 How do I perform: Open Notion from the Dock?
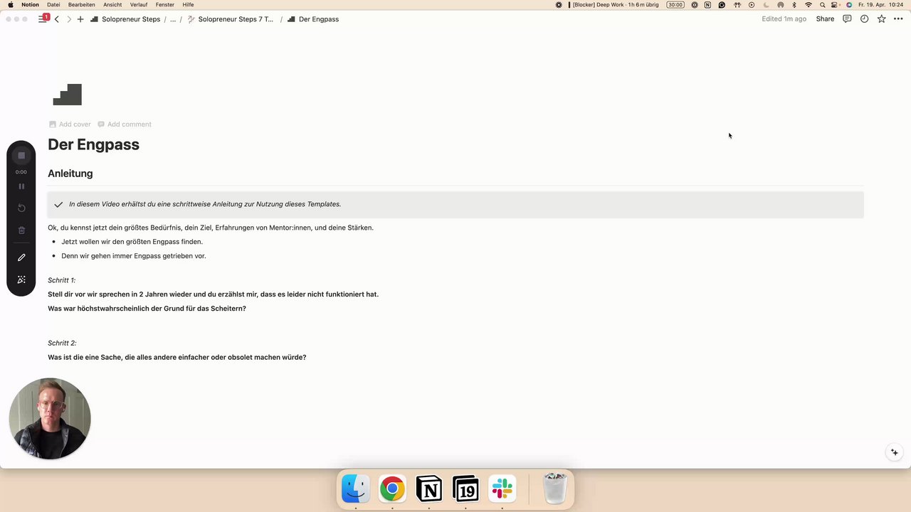pos(429,489)
